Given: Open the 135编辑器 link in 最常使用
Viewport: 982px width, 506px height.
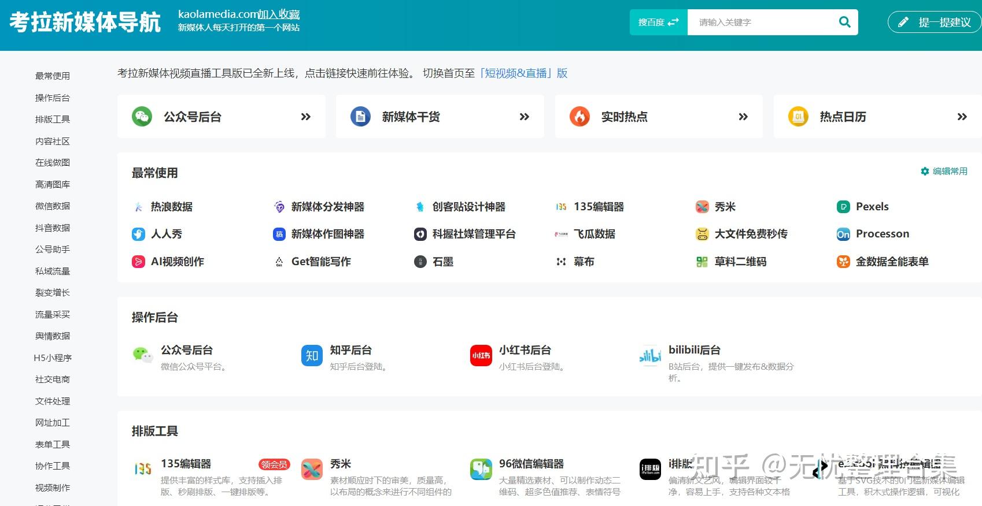Looking at the screenshot, I should click(x=599, y=207).
